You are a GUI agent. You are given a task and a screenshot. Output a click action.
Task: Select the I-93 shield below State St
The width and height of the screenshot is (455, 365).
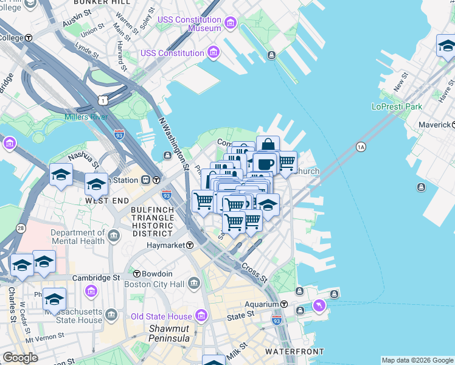[x=277, y=321]
